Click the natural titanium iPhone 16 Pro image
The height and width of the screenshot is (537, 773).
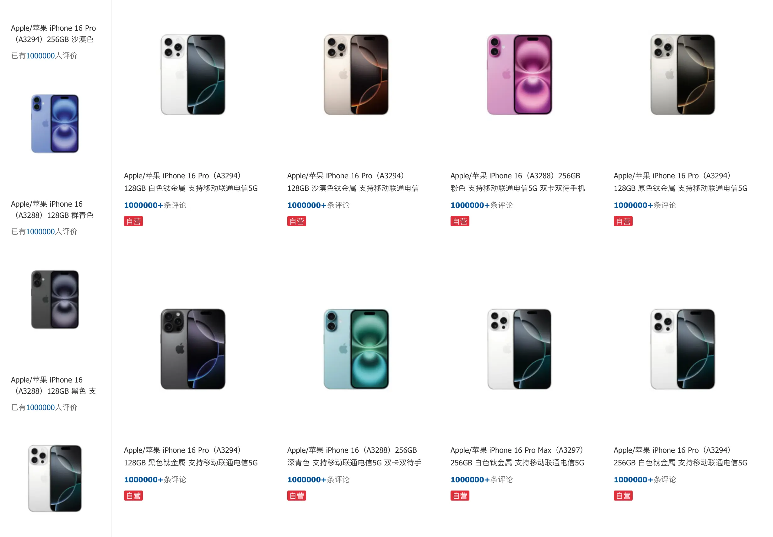pyautogui.click(x=682, y=75)
